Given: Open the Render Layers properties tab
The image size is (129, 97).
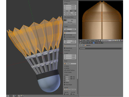Looking at the screenshot, I should tap(85, 43).
